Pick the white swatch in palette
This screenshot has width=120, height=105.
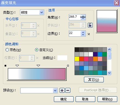(x=91, y=54)
